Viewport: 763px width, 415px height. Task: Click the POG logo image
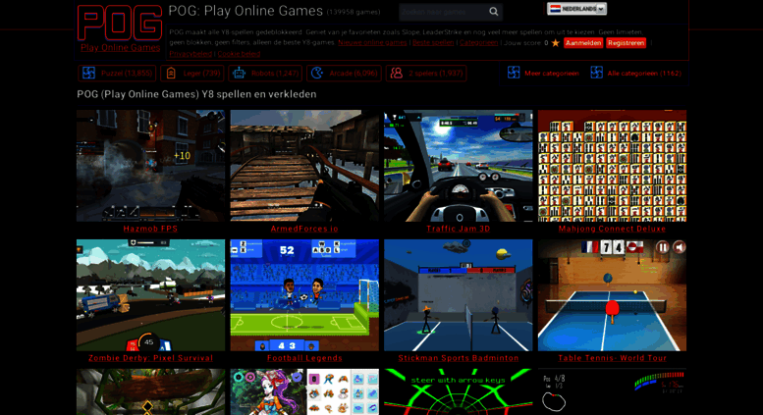[x=120, y=23]
